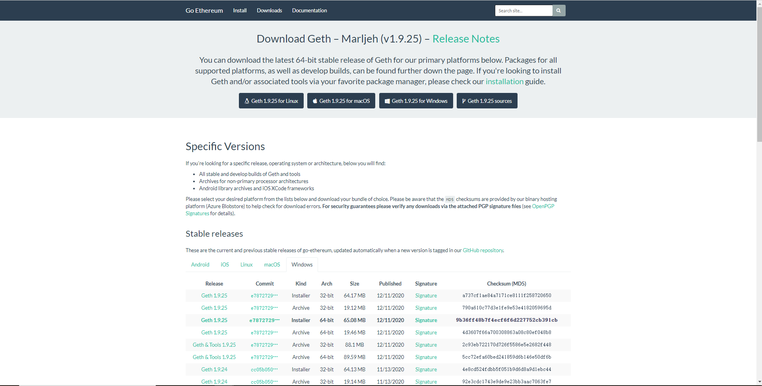The height and width of the screenshot is (386, 762).
Task: Download Geth 1.9.25 for Linux
Action: pos(271,101)
